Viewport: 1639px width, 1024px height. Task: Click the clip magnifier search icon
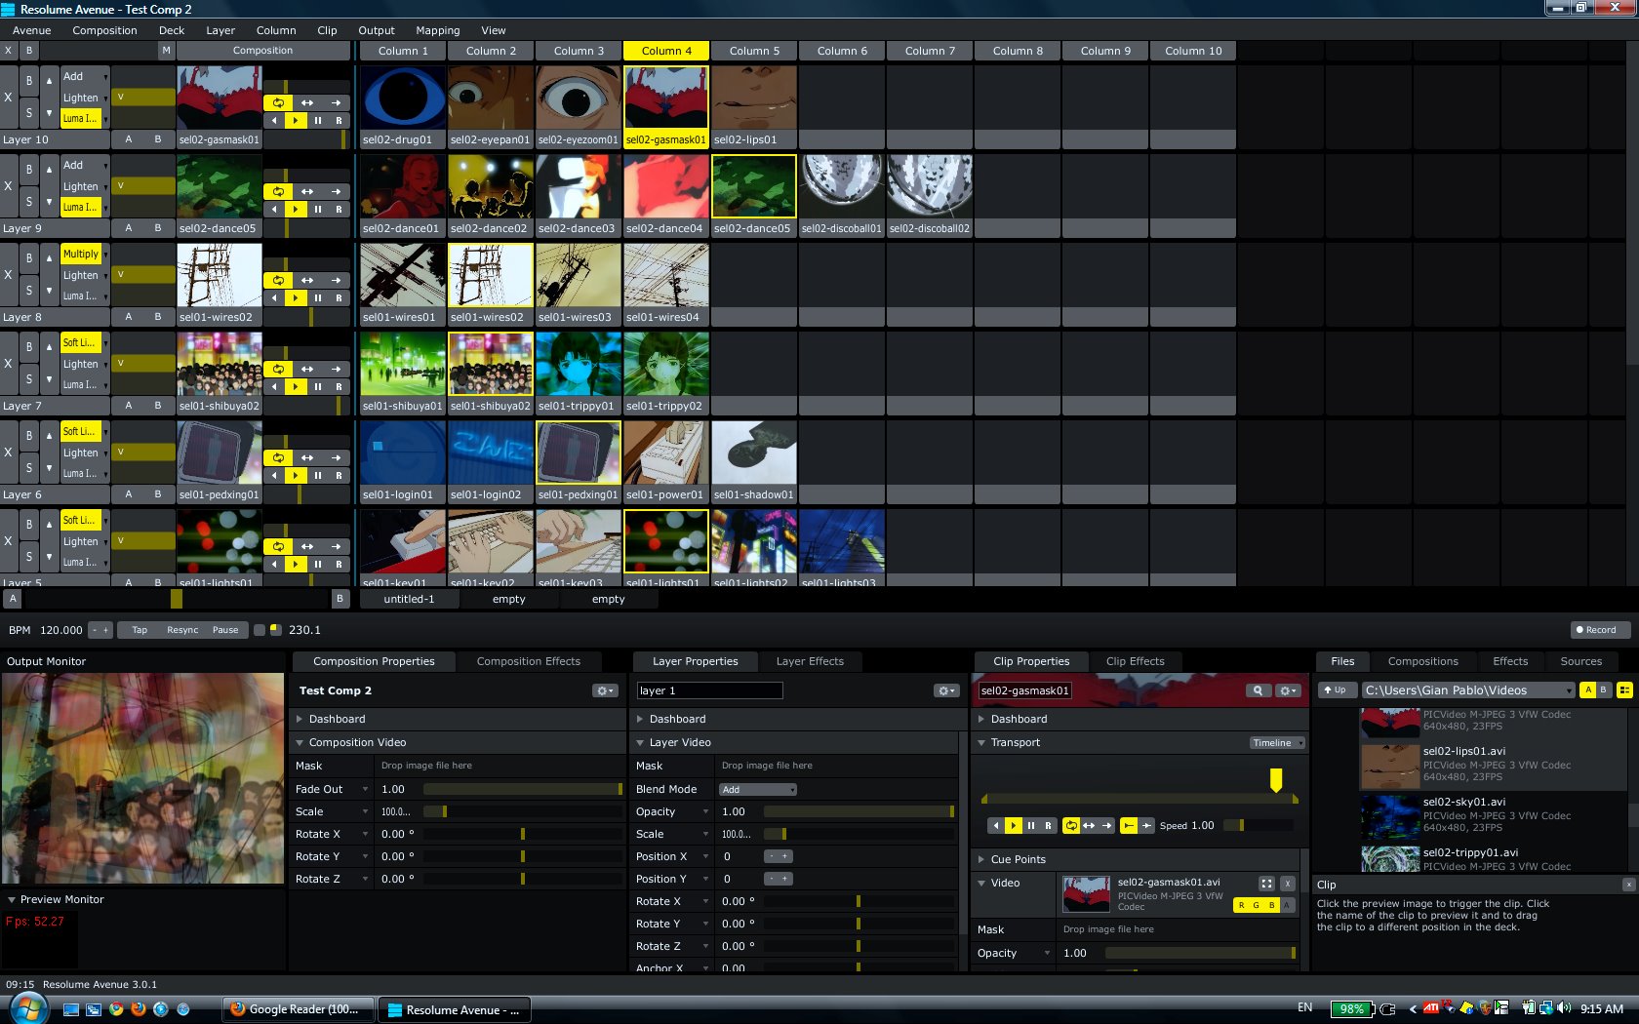[1259, 690]
